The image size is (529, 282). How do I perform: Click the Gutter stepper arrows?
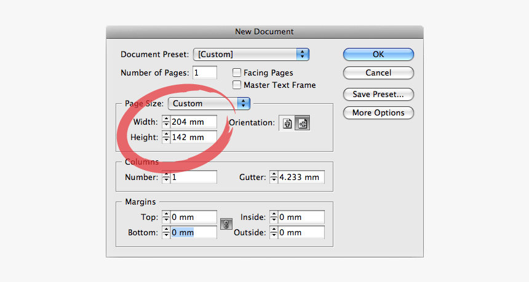pos(274,177)
